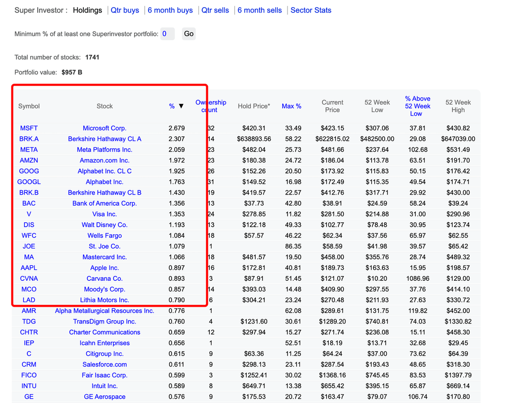Open the BRK.A symbol link
This screenshot has height=403, width=527.
(29, 139)
